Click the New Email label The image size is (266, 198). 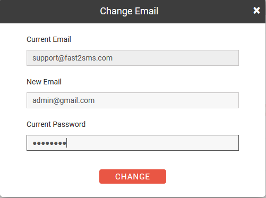coord(44,82)
